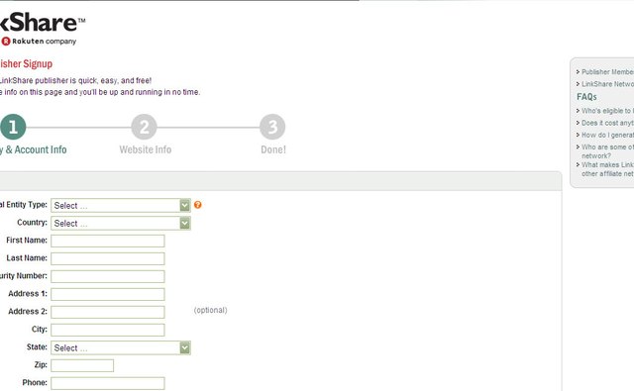Click into the Phone field

[x=108, y=383]
